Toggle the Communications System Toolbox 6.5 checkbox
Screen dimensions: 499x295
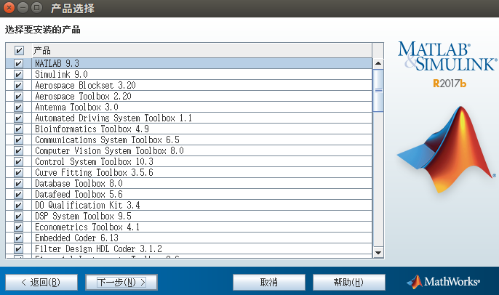(x=18, y=140)
